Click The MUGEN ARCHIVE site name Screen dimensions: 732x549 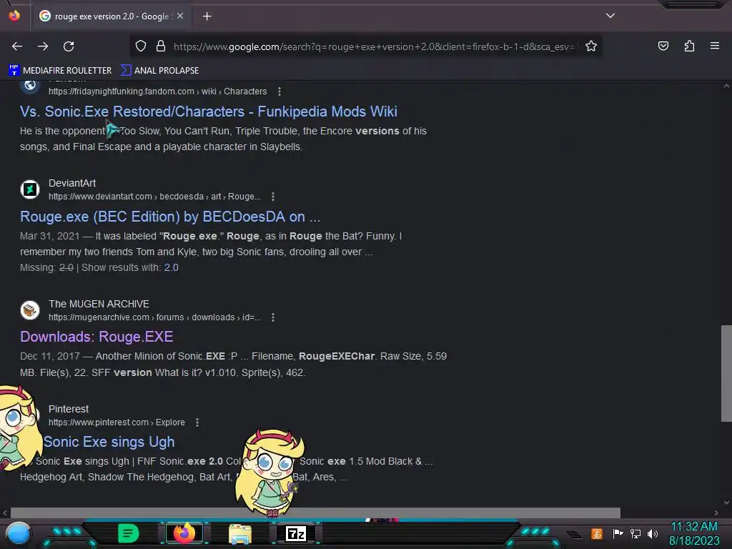(99, 304)
